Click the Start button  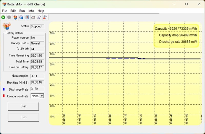tap(23, 106)
